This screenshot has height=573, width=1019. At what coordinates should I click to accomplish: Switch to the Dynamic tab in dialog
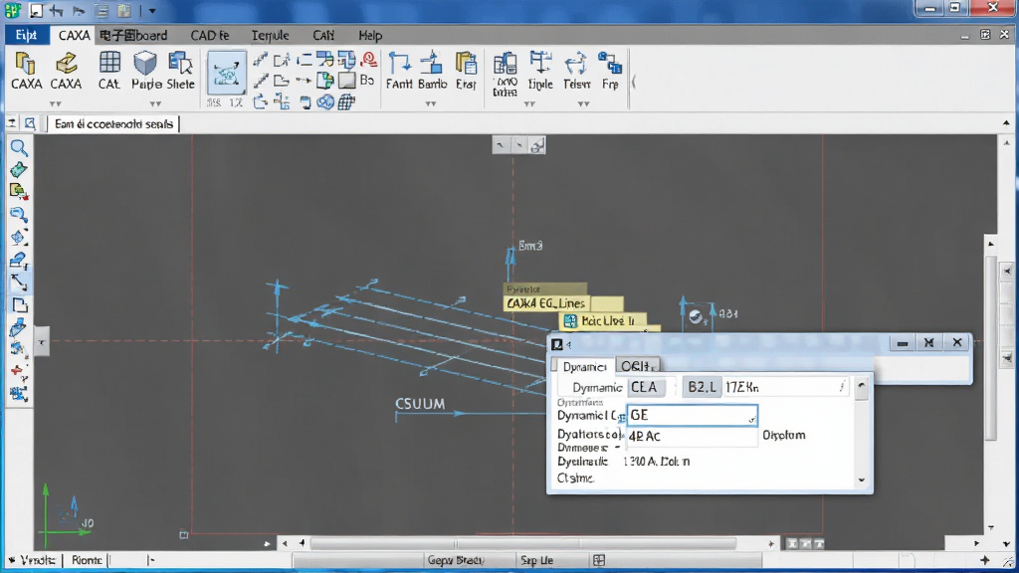pos(583,366)
